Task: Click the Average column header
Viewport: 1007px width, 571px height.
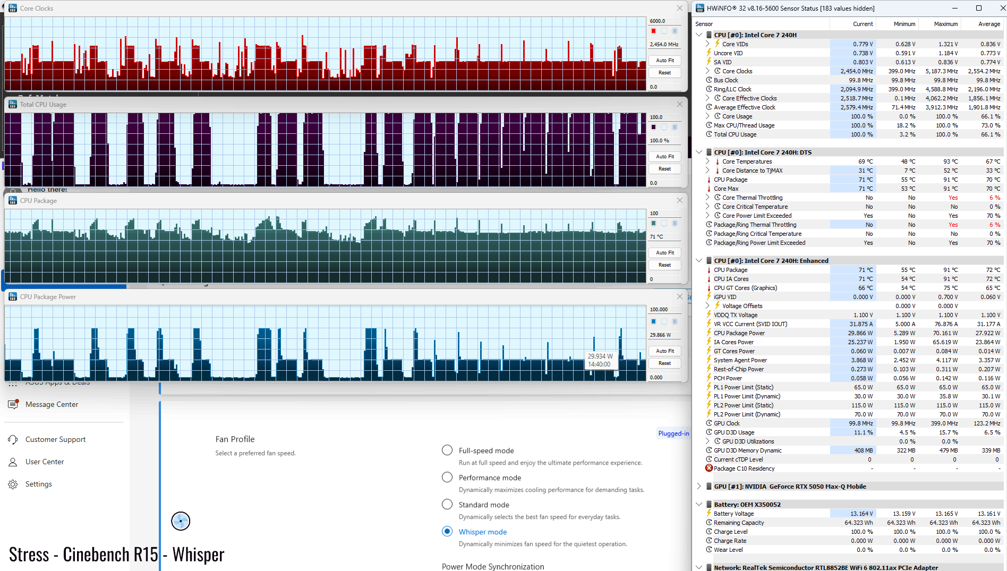Action: (x=982, y=24)
